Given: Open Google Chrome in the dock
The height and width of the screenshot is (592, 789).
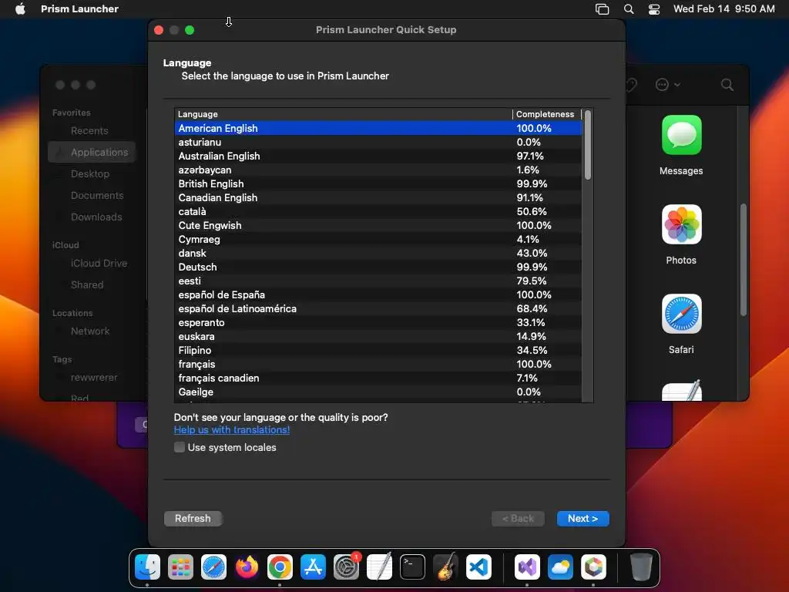Looking at the screenshot, I should coord(280,567).
